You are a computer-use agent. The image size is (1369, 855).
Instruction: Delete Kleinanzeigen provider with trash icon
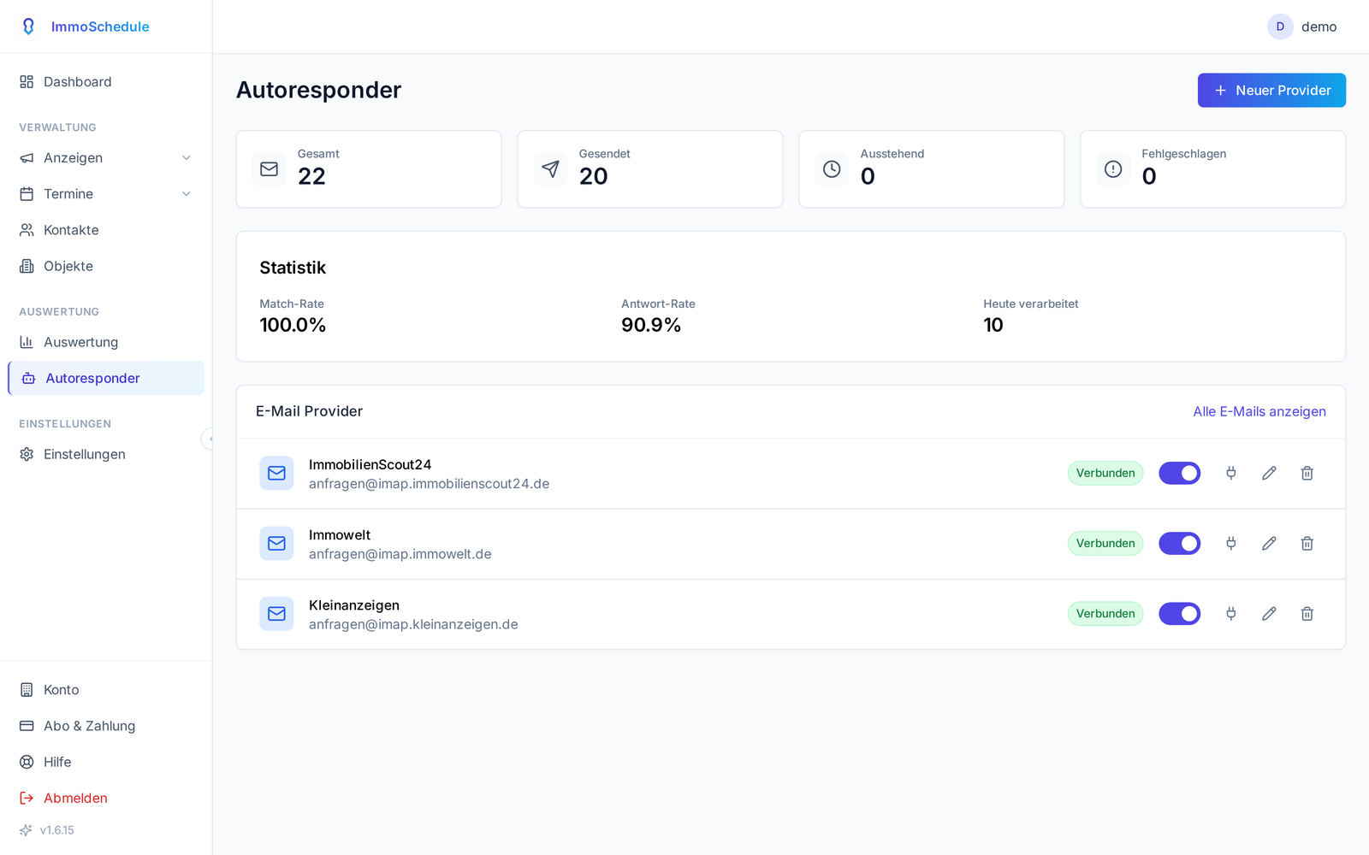coord(1307,613)
